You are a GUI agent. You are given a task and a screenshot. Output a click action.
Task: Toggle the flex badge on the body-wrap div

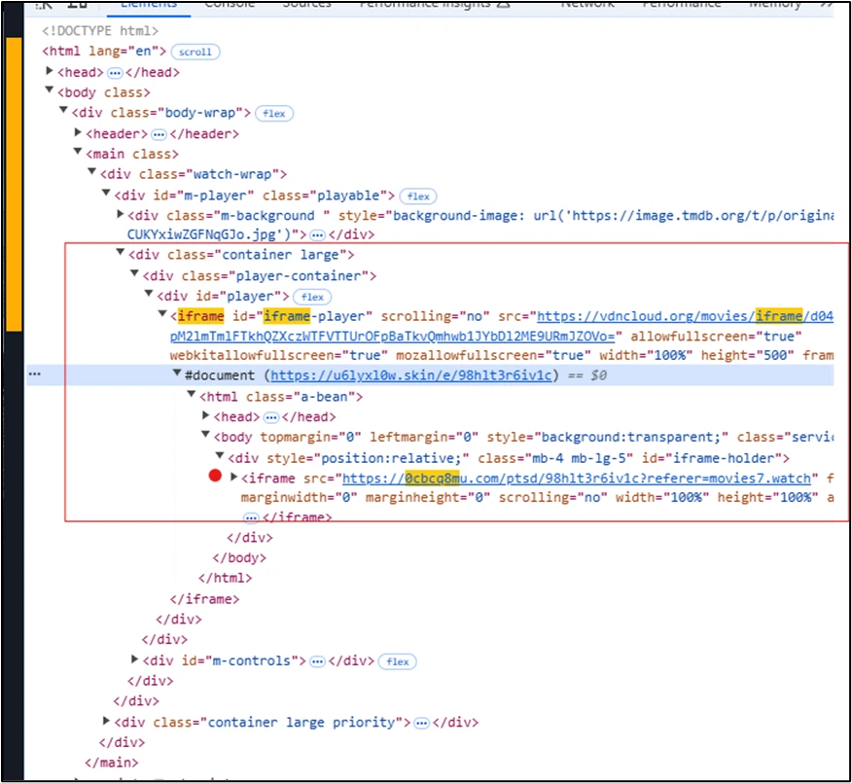tap(273, 113)
